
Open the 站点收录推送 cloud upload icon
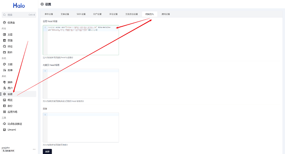(5, 124)
